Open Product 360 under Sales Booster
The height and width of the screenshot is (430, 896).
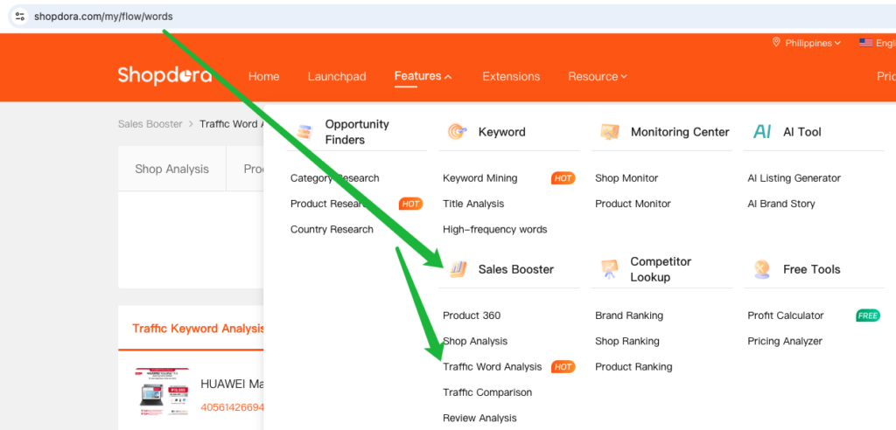point(472,316)
